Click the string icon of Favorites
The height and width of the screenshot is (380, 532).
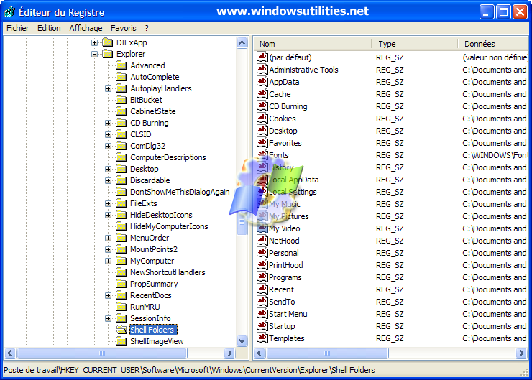pos(262,142)
